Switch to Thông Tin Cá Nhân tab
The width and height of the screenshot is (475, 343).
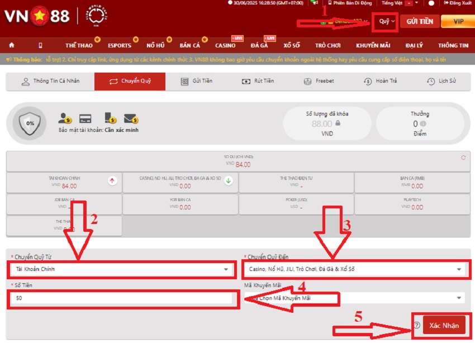point(50,81)
